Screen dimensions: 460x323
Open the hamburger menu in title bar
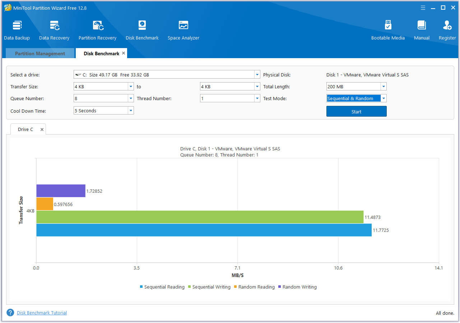tap(423, 8)
